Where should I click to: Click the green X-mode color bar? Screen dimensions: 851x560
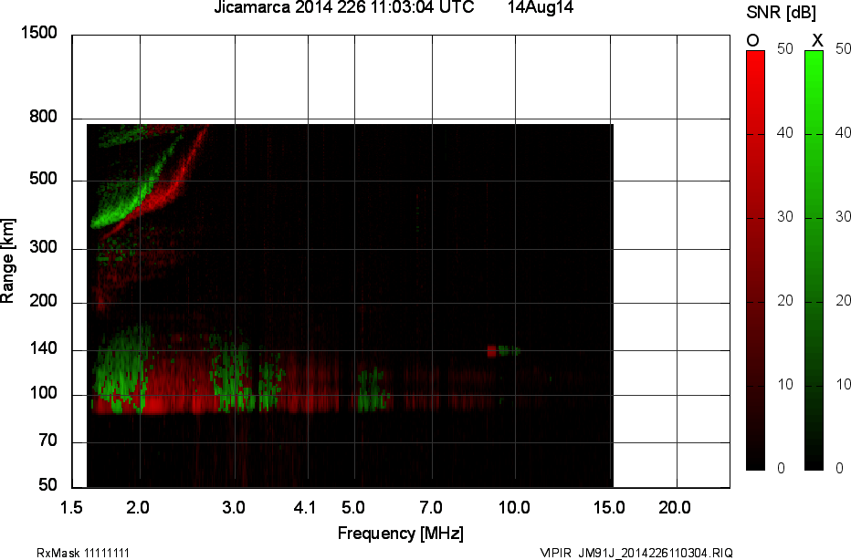[814, 260]
